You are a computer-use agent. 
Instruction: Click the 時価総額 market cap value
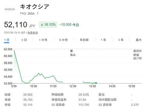(x=84, y=95)
